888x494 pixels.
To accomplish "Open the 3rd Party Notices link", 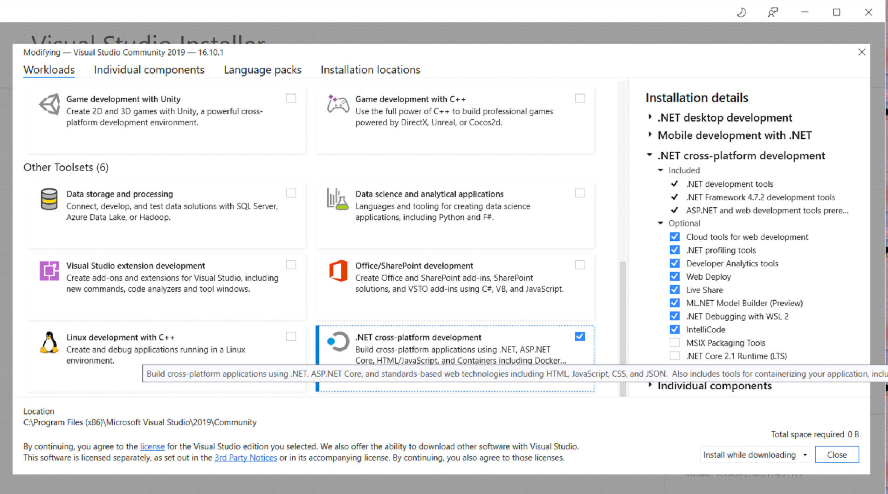I will (246, 458).
